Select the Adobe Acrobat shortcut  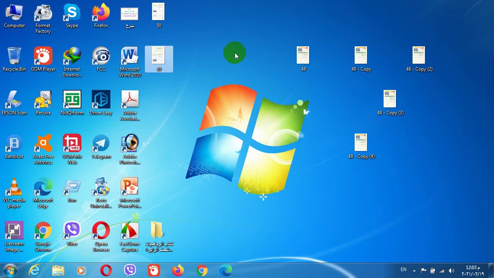click(130, 106)
